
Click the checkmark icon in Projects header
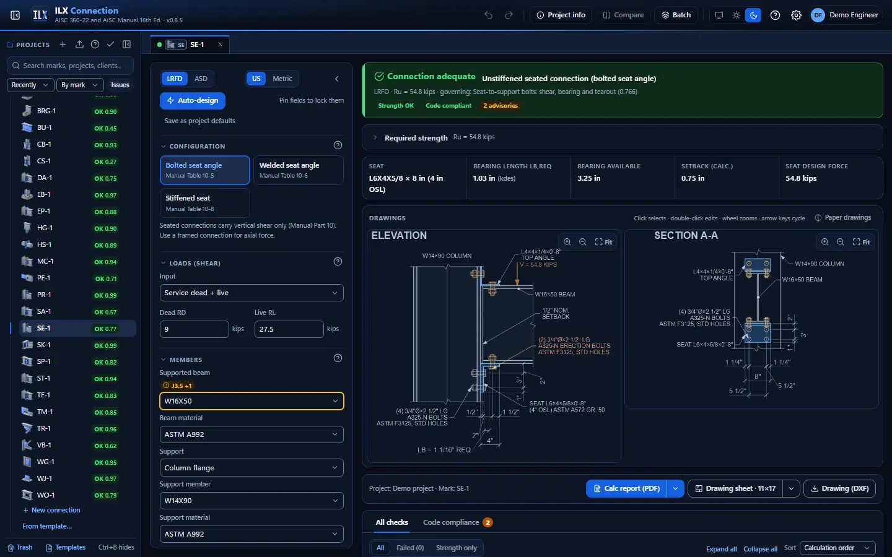click(110, 45)
